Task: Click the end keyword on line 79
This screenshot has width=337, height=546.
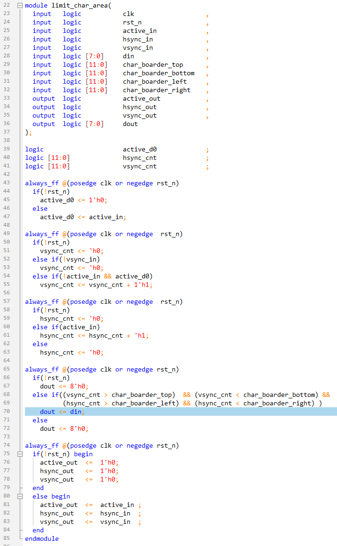Action: (x=38, y=488)
